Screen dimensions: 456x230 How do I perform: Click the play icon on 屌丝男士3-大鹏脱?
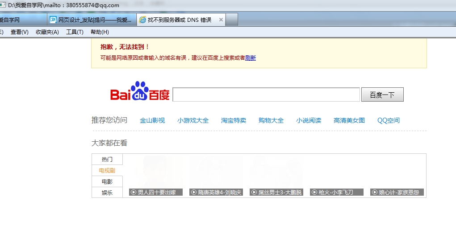(254, 192)
